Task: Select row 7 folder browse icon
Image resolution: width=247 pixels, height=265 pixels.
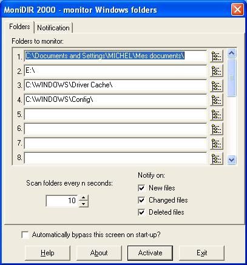Action: [217, 144]
